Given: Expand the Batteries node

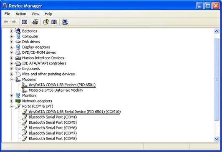Looking at the screenshot, I should [x=12, y=31].
